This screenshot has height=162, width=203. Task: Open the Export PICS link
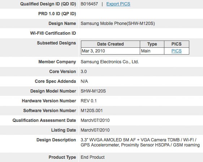(118, 4)
